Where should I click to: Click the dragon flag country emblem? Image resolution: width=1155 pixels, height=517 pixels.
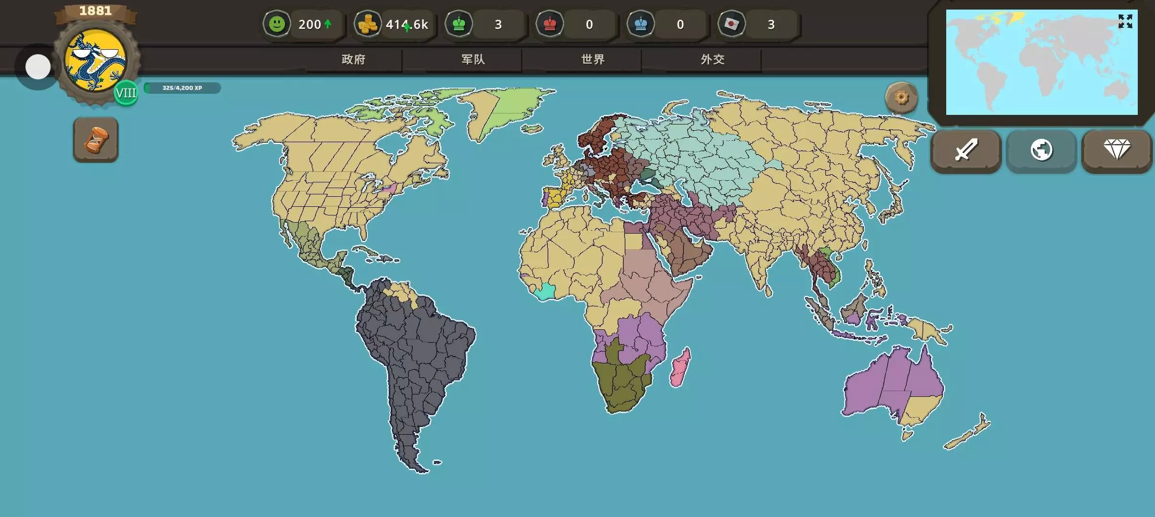pos(96,60)
